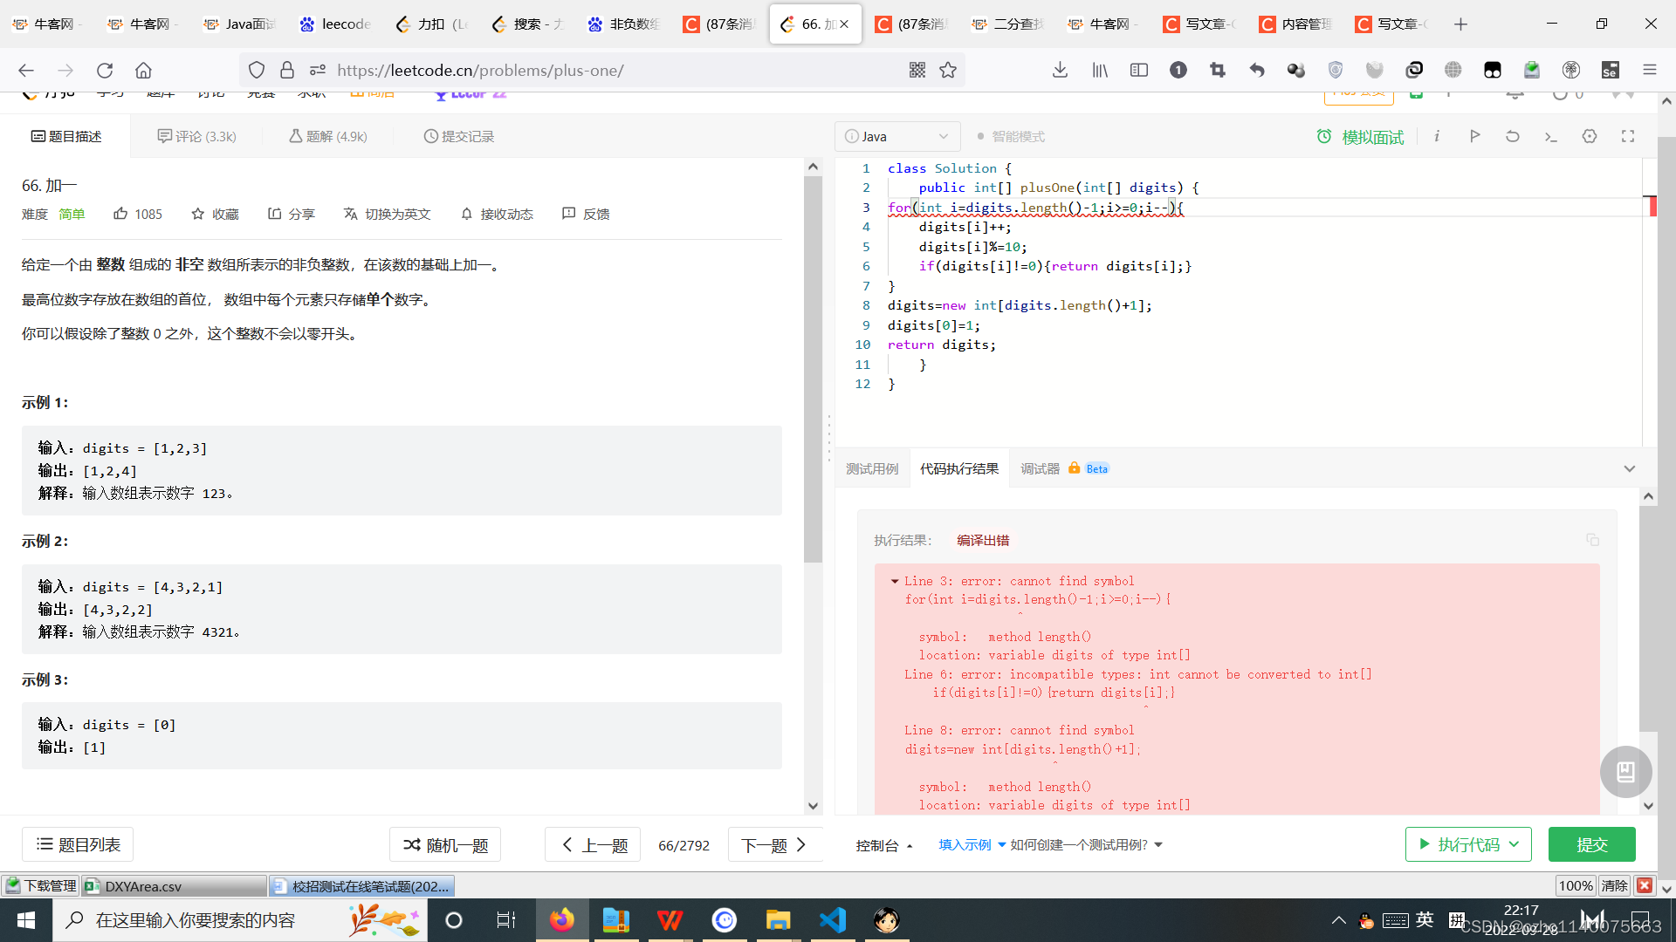This screenshot has width=1676, height=942.
Task: Open the browser downloads panel
Action: click(1060, 71)
